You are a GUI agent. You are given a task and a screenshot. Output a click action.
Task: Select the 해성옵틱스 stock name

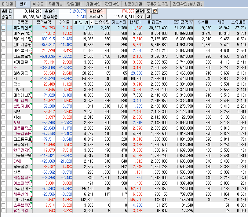[x=23, y=178]
